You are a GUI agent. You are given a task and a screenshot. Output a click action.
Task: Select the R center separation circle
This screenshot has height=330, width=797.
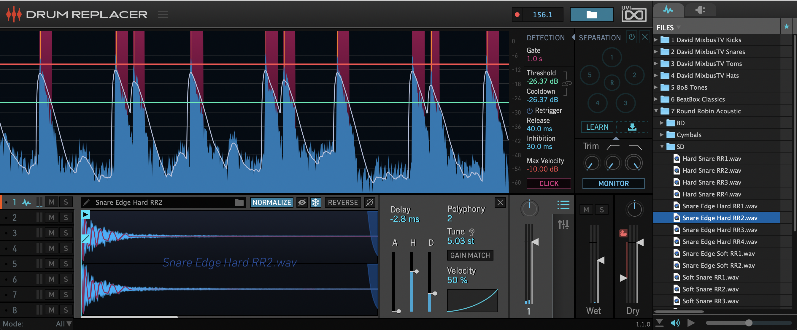click(612, 83)
